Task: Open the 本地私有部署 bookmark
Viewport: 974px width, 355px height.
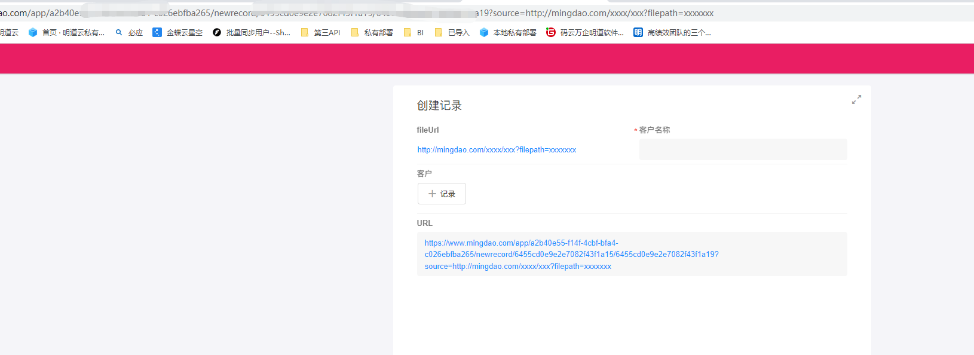Action: click(508, 32)
